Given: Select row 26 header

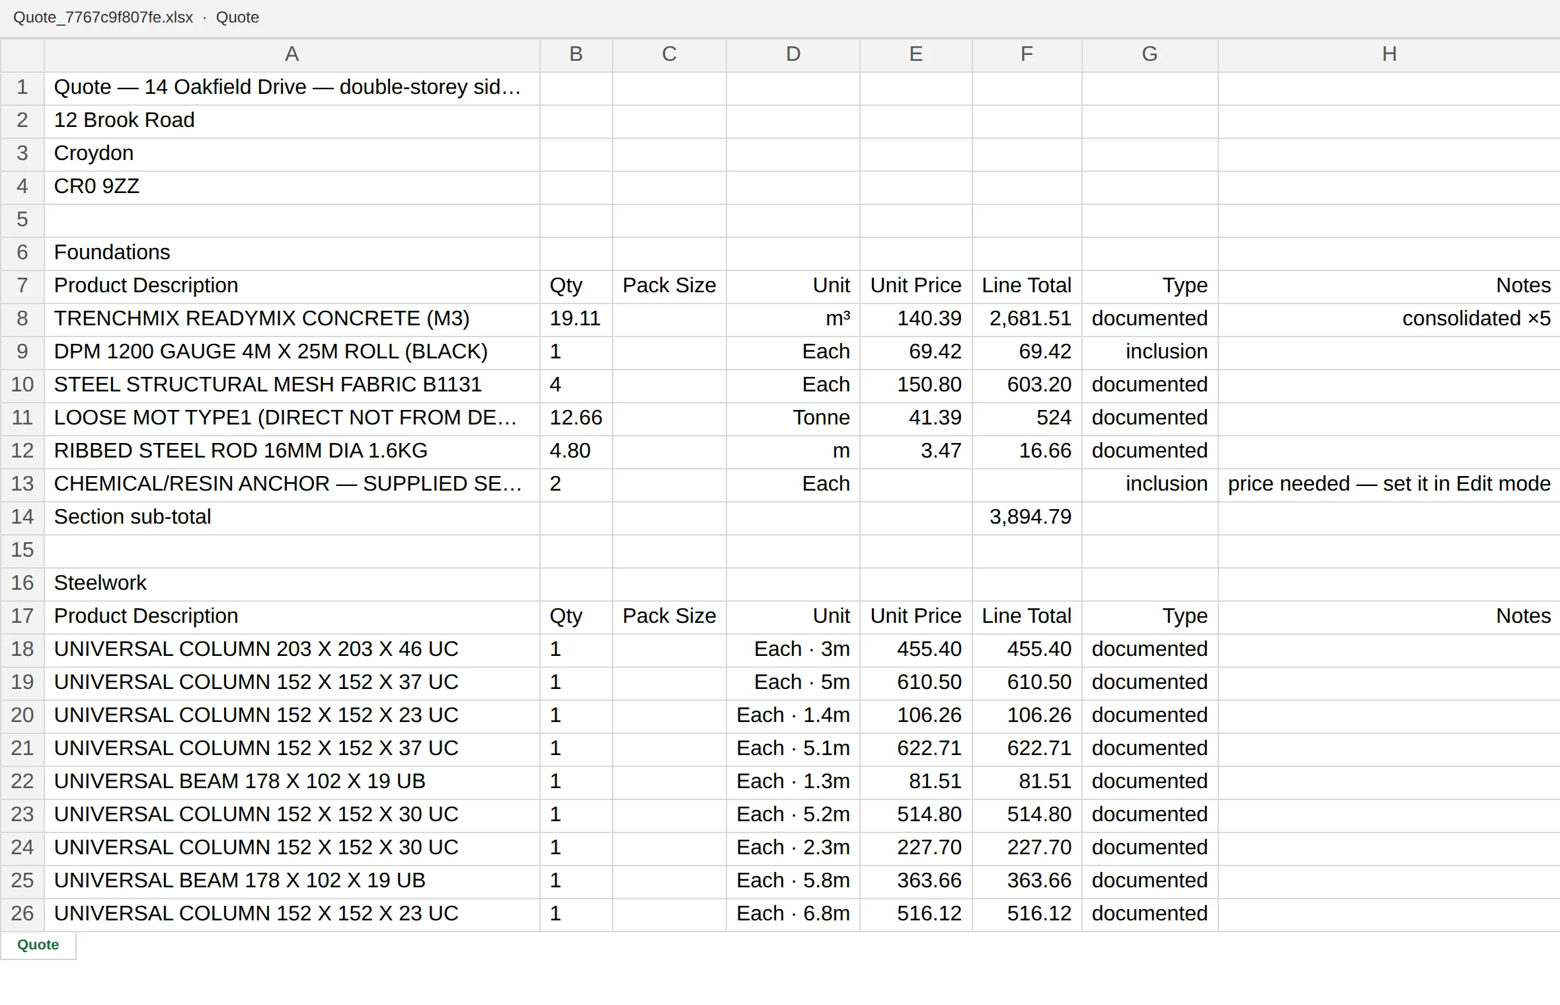Looking at the screenshot, I should tap(22, 914).
